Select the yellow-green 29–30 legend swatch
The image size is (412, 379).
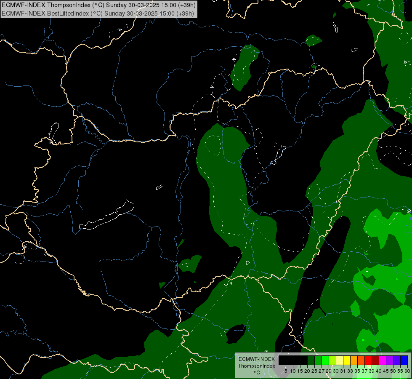tap(332, 360)
